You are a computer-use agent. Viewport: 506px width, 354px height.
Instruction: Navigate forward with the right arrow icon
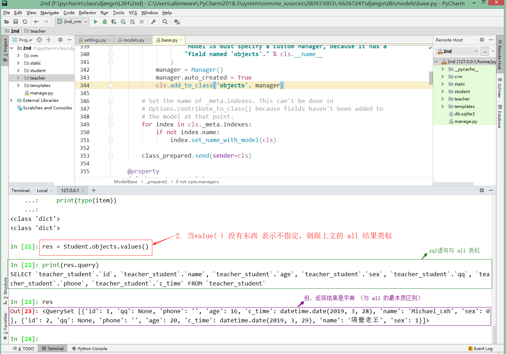[46, 22]
